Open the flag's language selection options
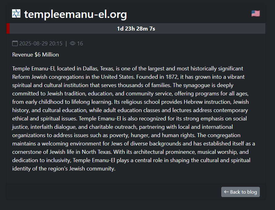This screenshot has width=275, height=210. [x=255, y=13]
